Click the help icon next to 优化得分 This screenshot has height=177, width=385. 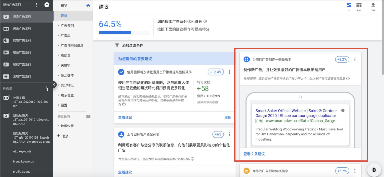click(x=205, y=21)
